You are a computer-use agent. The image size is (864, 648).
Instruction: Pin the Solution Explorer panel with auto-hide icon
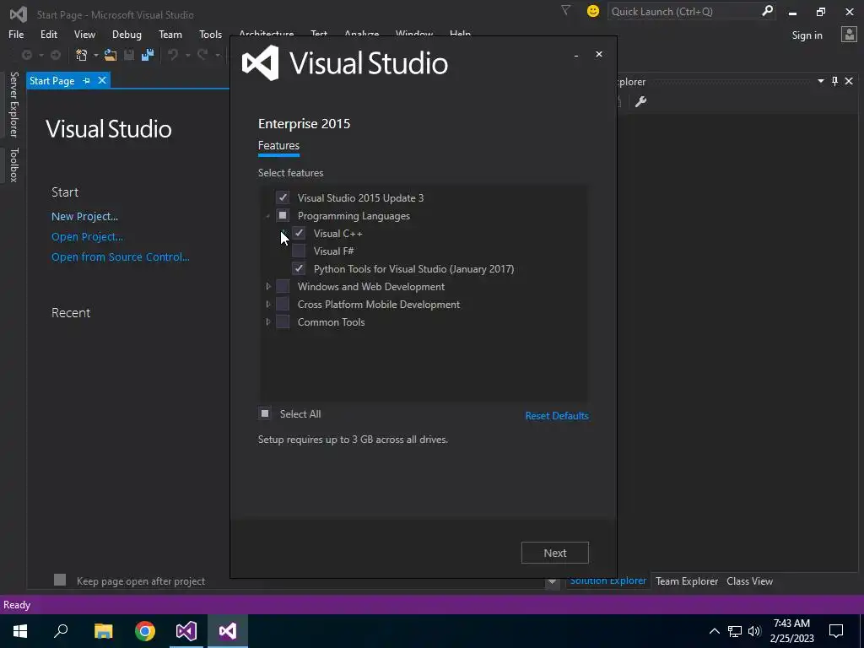(834, 81)
